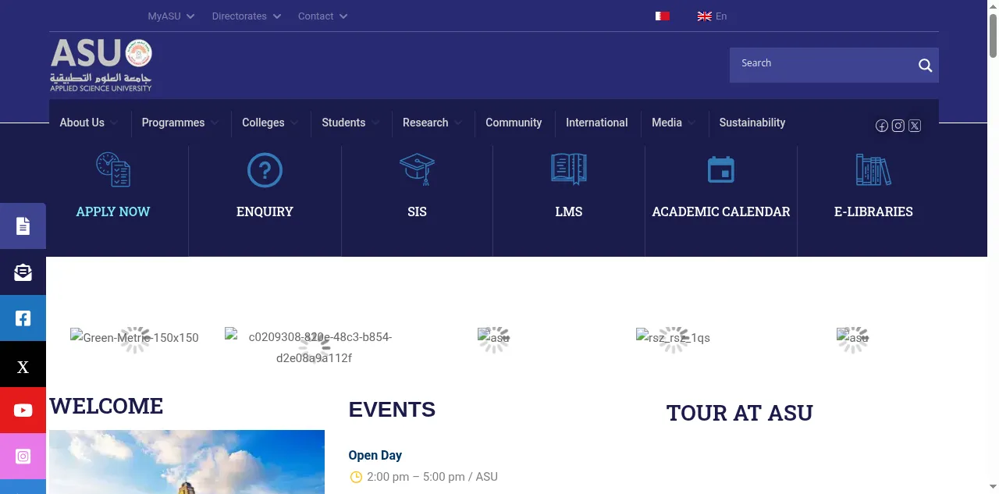Go to the Community page

[514, 123]
